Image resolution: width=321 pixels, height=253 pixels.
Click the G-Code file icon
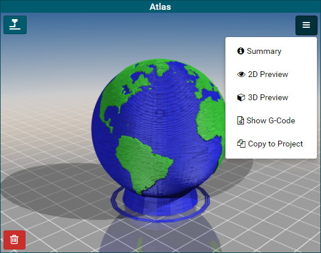coord(240,120)
